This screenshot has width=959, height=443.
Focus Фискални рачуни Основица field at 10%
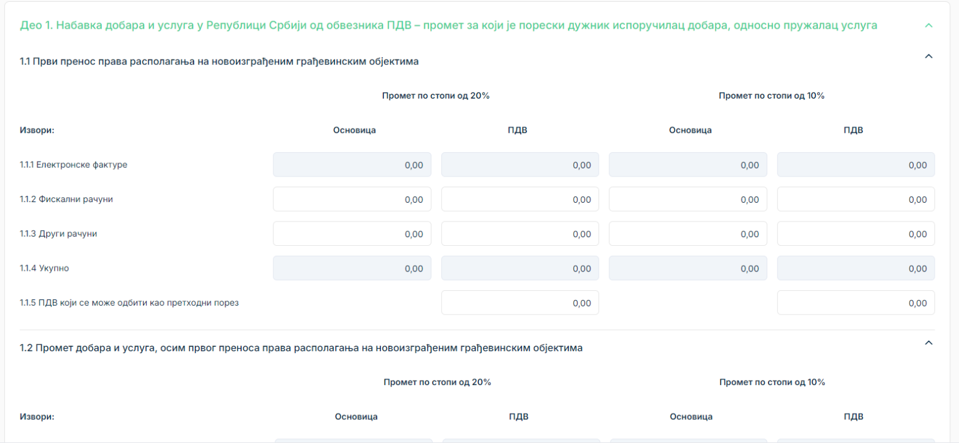687,200
